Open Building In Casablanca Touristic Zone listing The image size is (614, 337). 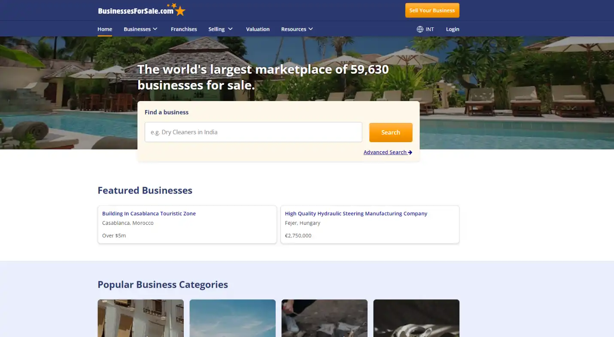(149, 214)
